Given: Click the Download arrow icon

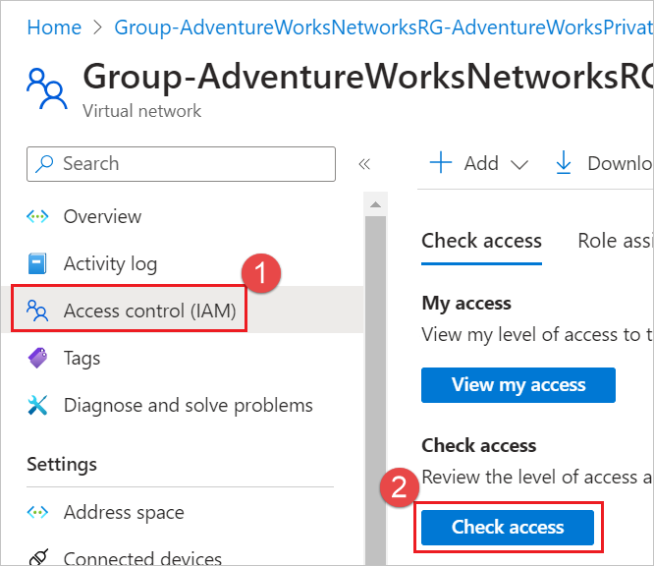Looking at the screenshot, I should pyautogui.click(x=564, y=163).
